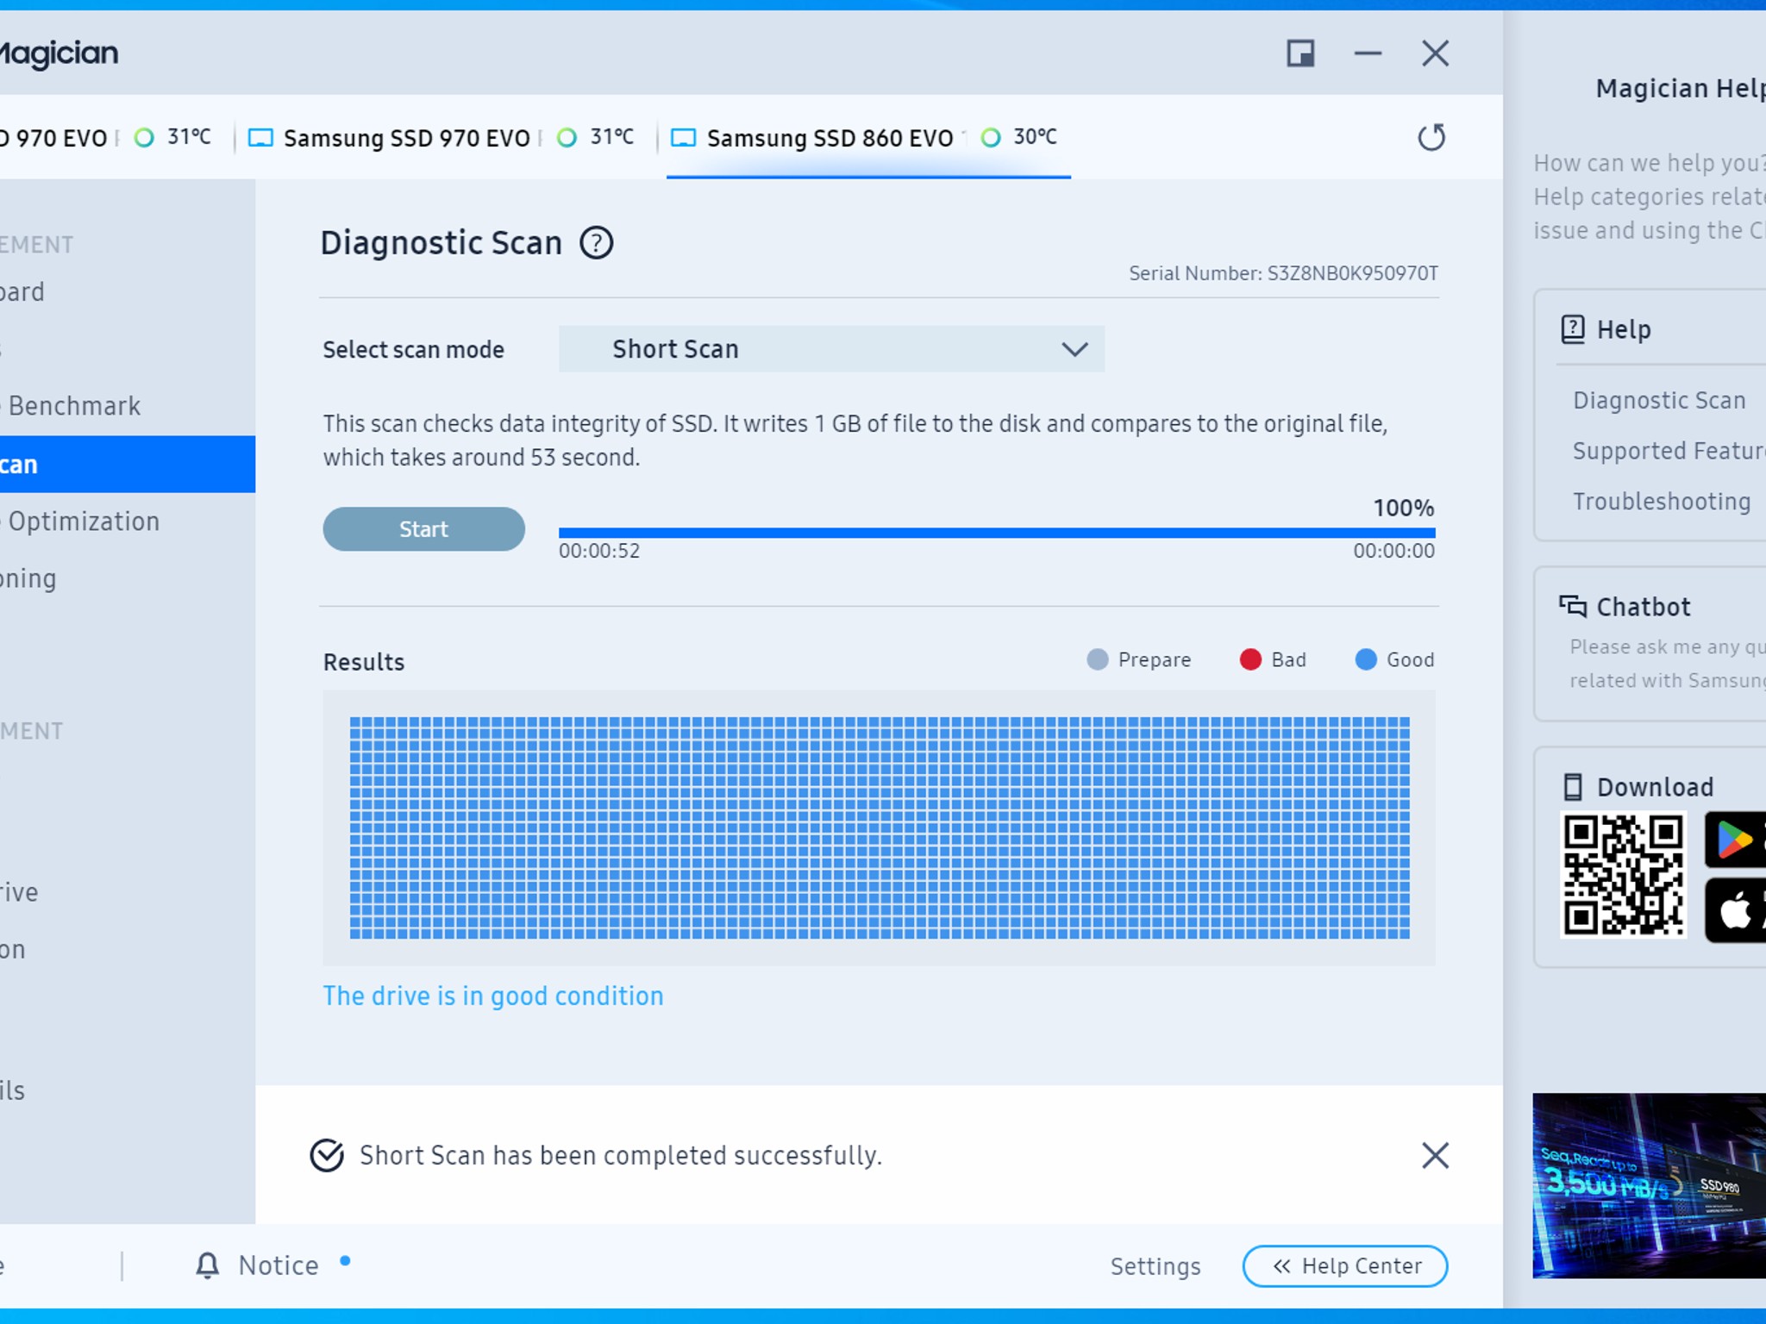Dismiss the Short Scan completed notification
This screenshot has width=1766, height=1324.
[1435, 1155]
